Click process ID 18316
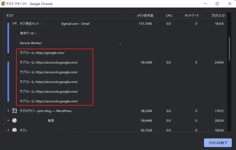The width and height of the screenshot is (236, 150). pyautogui.click(x=219, y=24)
